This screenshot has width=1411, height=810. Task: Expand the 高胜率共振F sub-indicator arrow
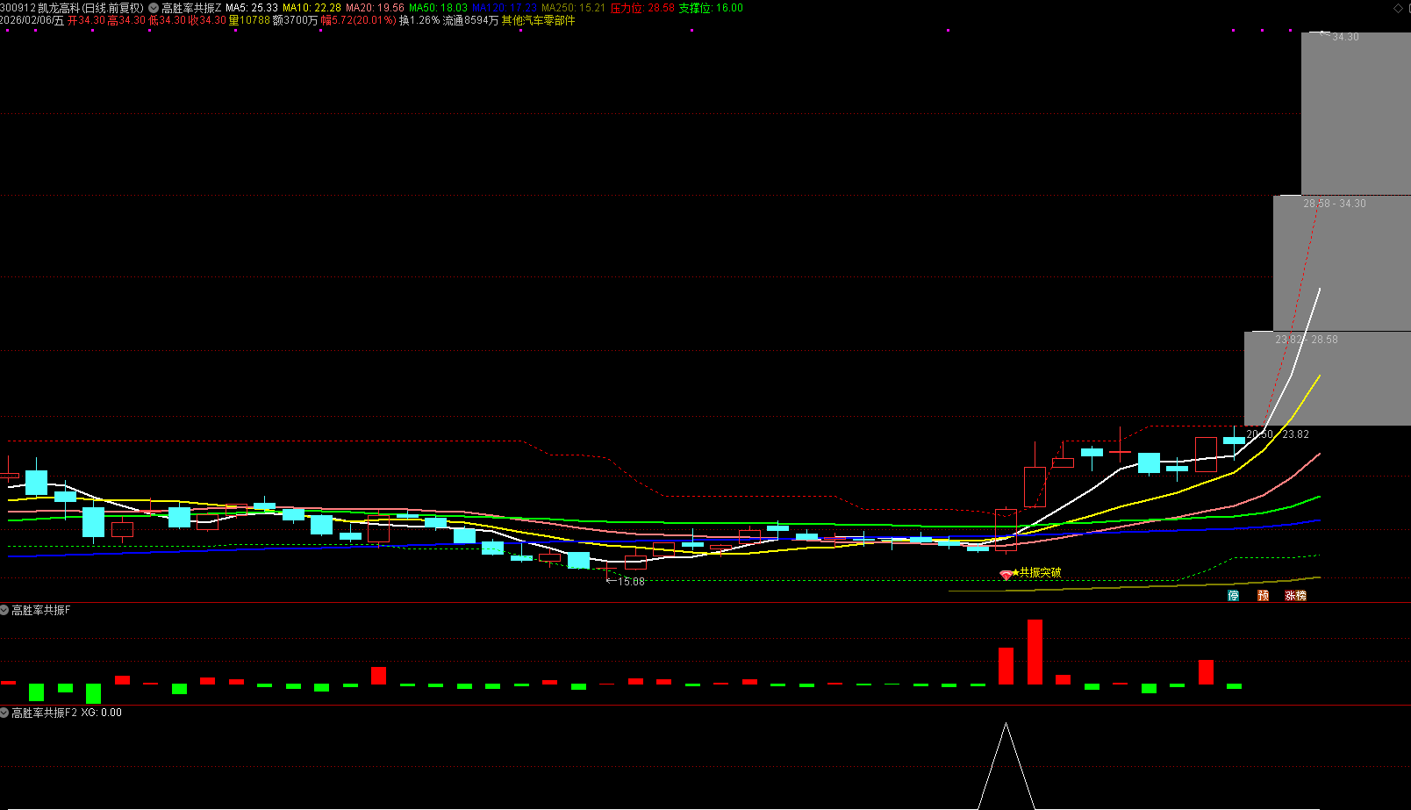pyautogui.click(x=4, y=610)
